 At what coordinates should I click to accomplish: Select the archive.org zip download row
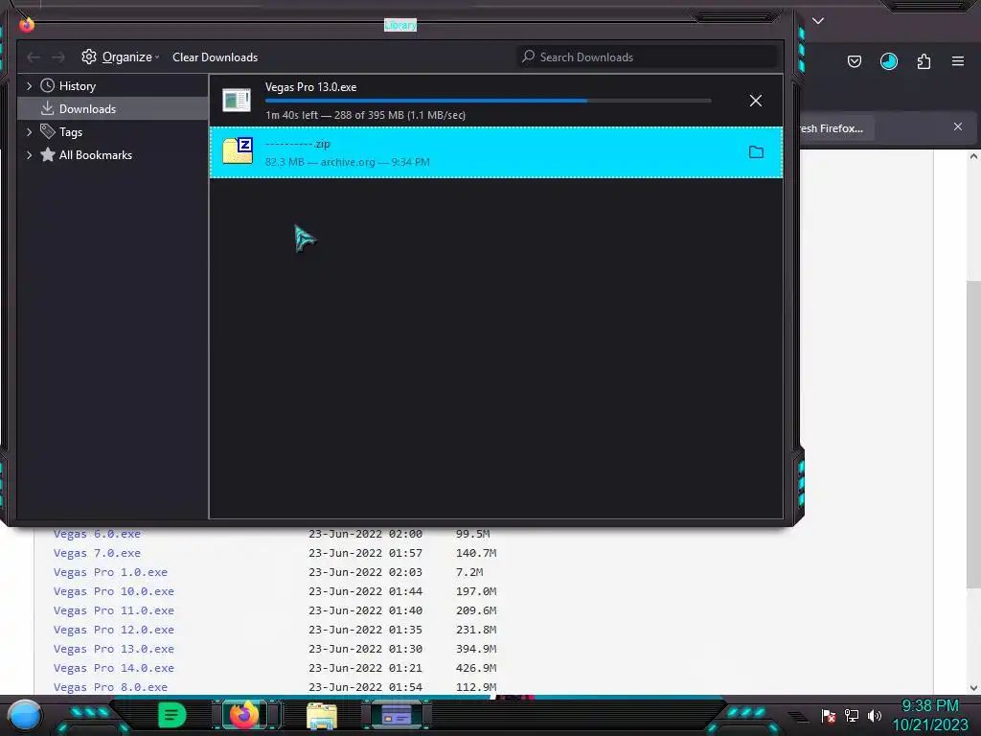pyautogui.click(x=496, y=152)
